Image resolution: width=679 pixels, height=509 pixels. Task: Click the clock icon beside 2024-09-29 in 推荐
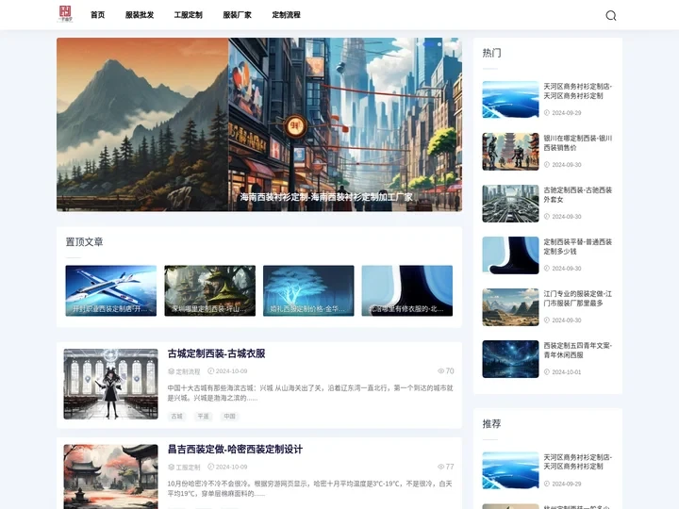546,484
